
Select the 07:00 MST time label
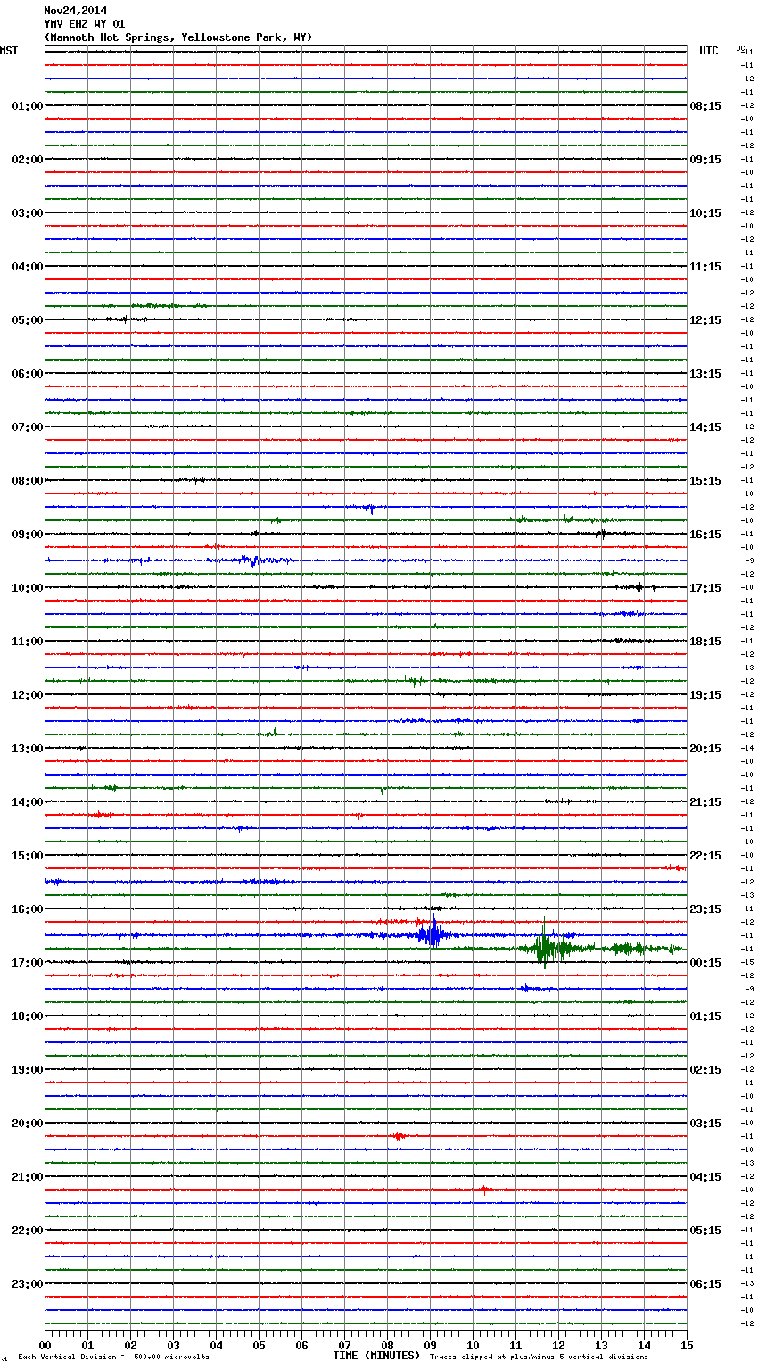click(x=27, y=427)
